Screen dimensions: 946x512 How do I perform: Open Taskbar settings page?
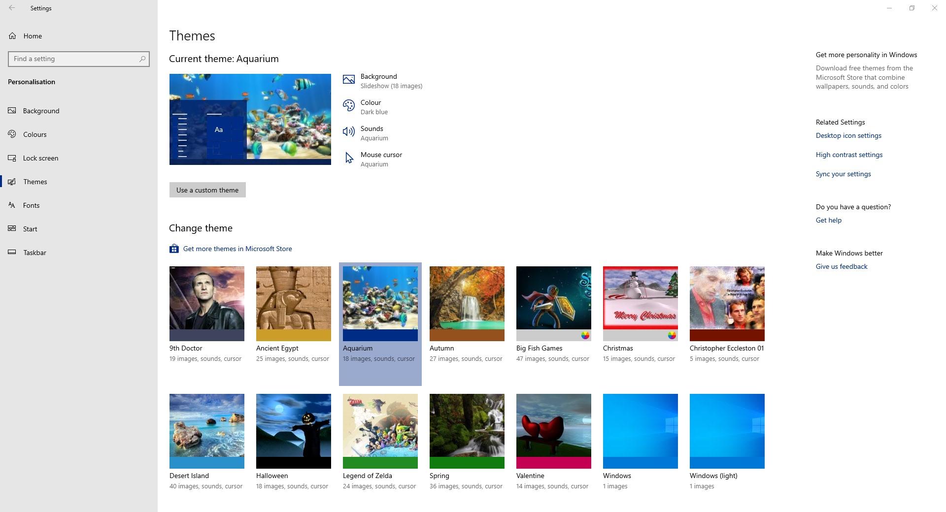(79, 253)
